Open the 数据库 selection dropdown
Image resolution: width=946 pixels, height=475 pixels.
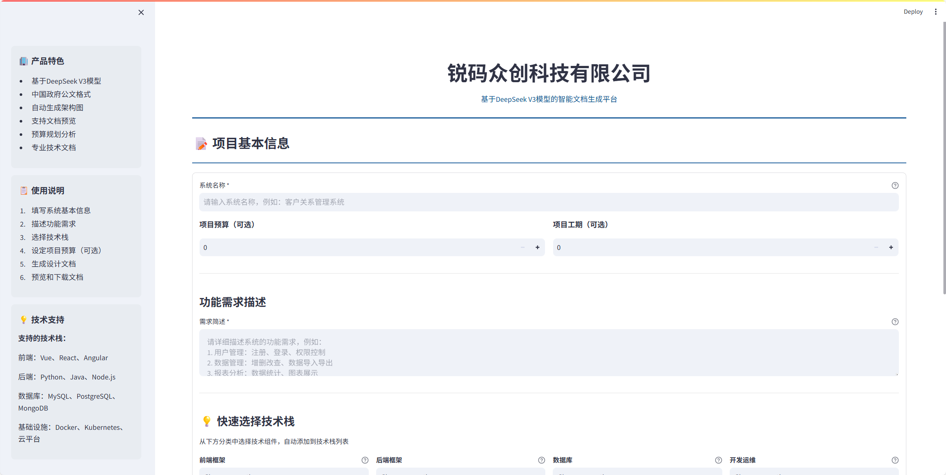pos(637,472)
